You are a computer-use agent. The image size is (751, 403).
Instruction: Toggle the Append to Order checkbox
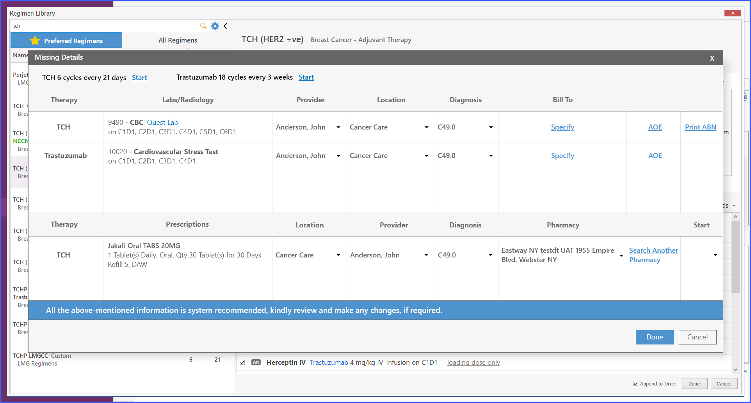click(635, 383)
